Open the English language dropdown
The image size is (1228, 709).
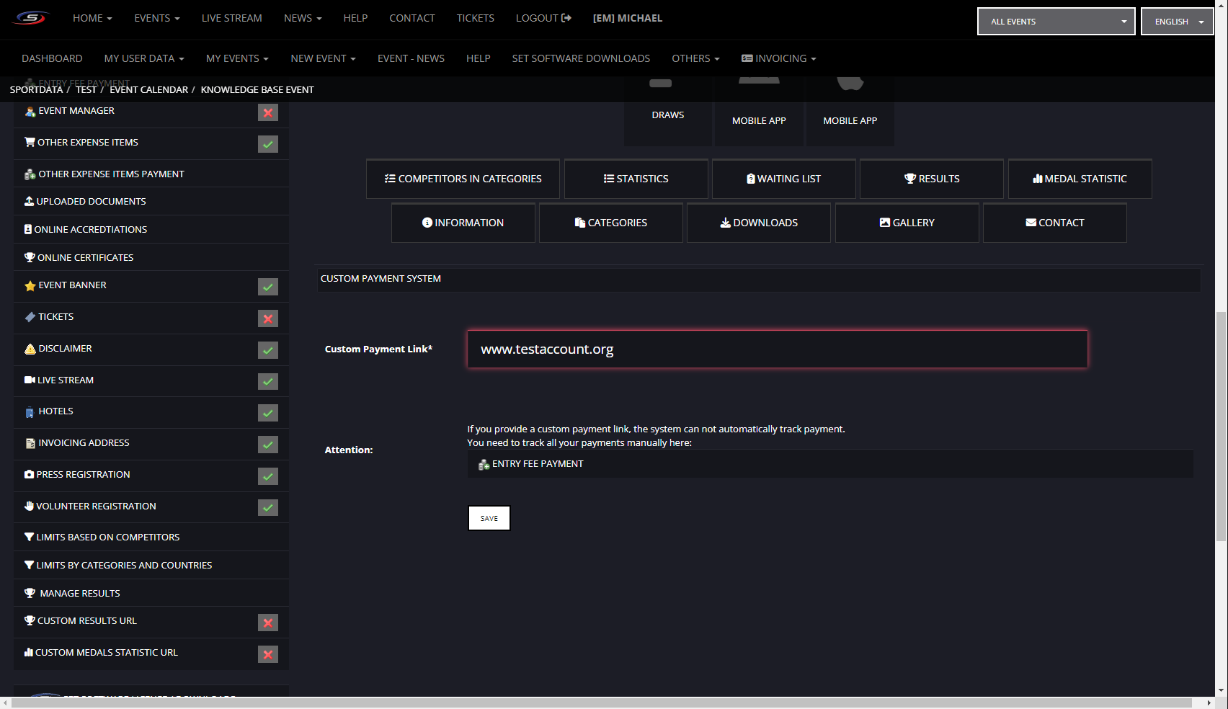[x=1177, y=21]
